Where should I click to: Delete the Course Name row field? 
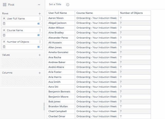tap(4, 35)
